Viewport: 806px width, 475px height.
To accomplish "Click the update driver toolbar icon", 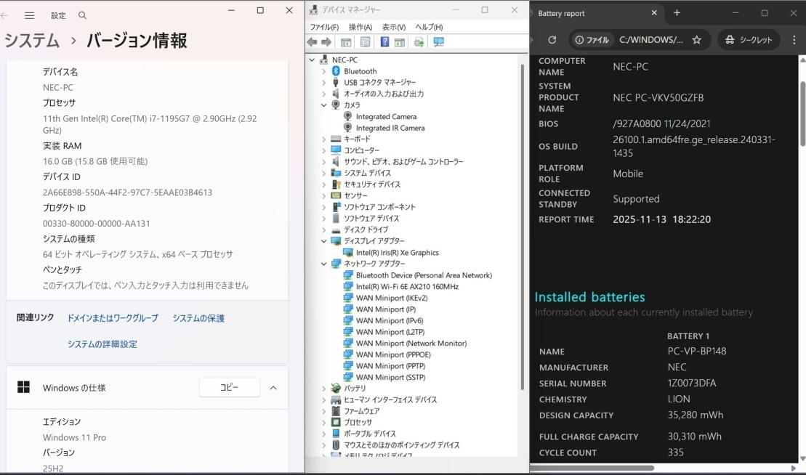I will coord(419,42).
